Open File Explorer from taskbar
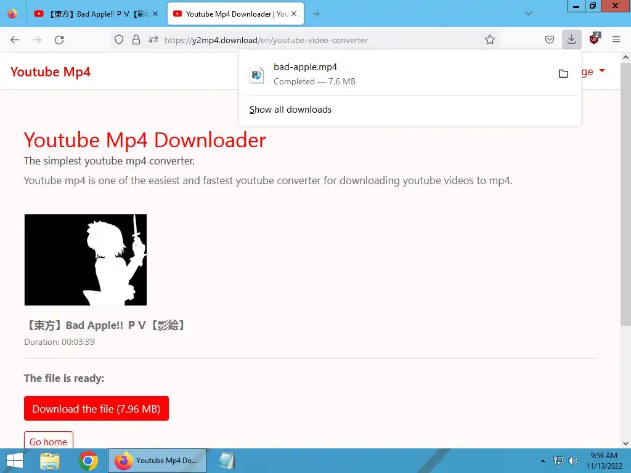Viewport: 631px width, 473px height. [50, 461]
